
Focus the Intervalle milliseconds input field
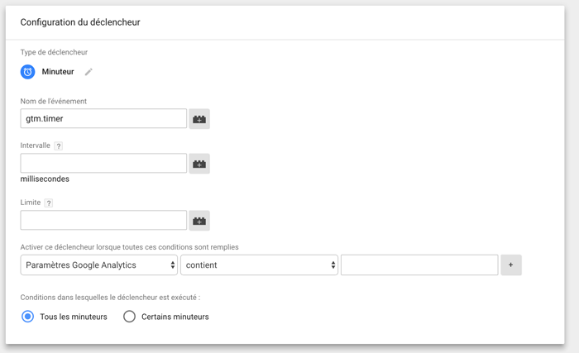[x=103, y=163]
